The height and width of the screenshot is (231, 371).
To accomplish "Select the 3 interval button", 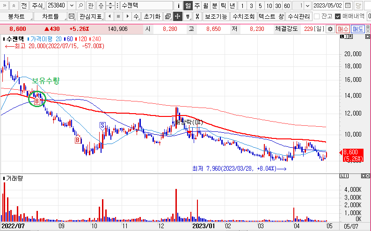I will (251, 6).
